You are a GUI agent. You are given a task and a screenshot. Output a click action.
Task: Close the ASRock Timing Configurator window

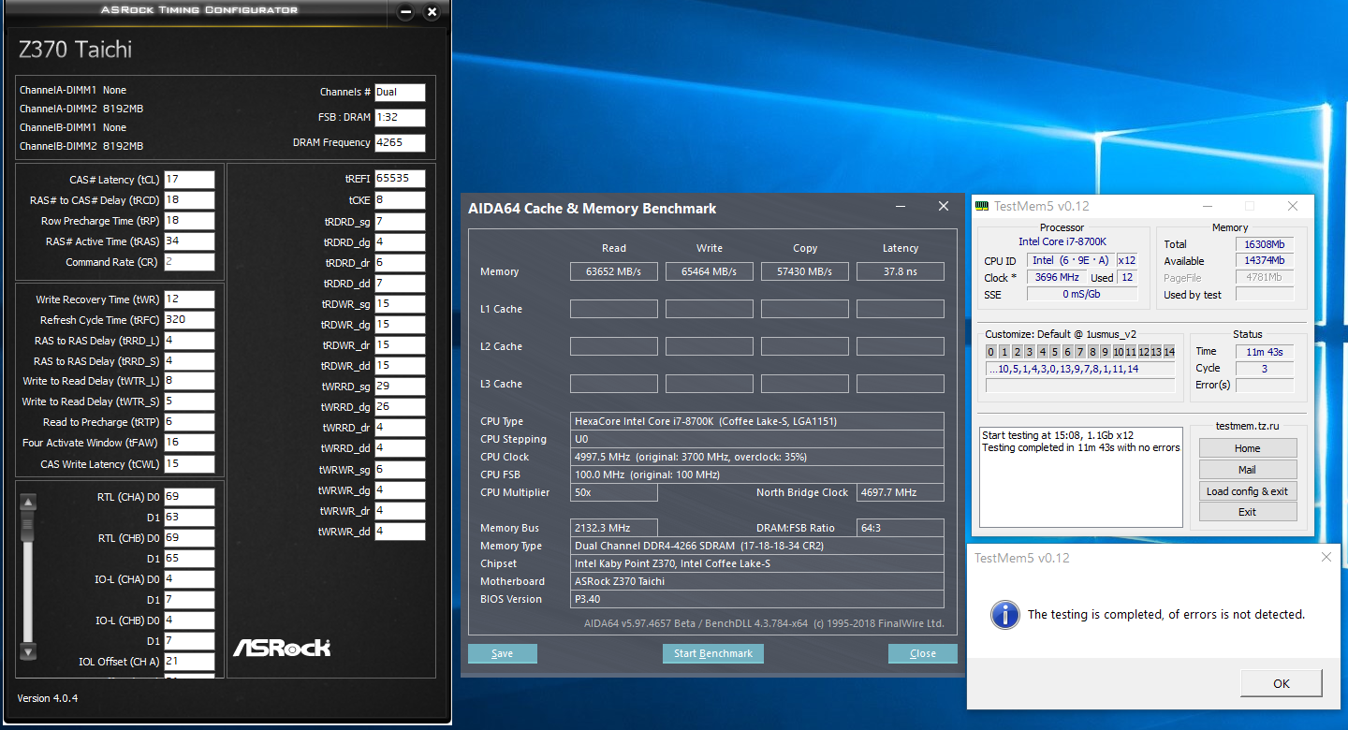pos(432,12)
